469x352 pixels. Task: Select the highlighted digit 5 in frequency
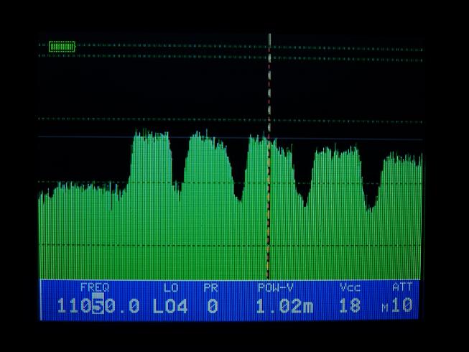(98, 306)
